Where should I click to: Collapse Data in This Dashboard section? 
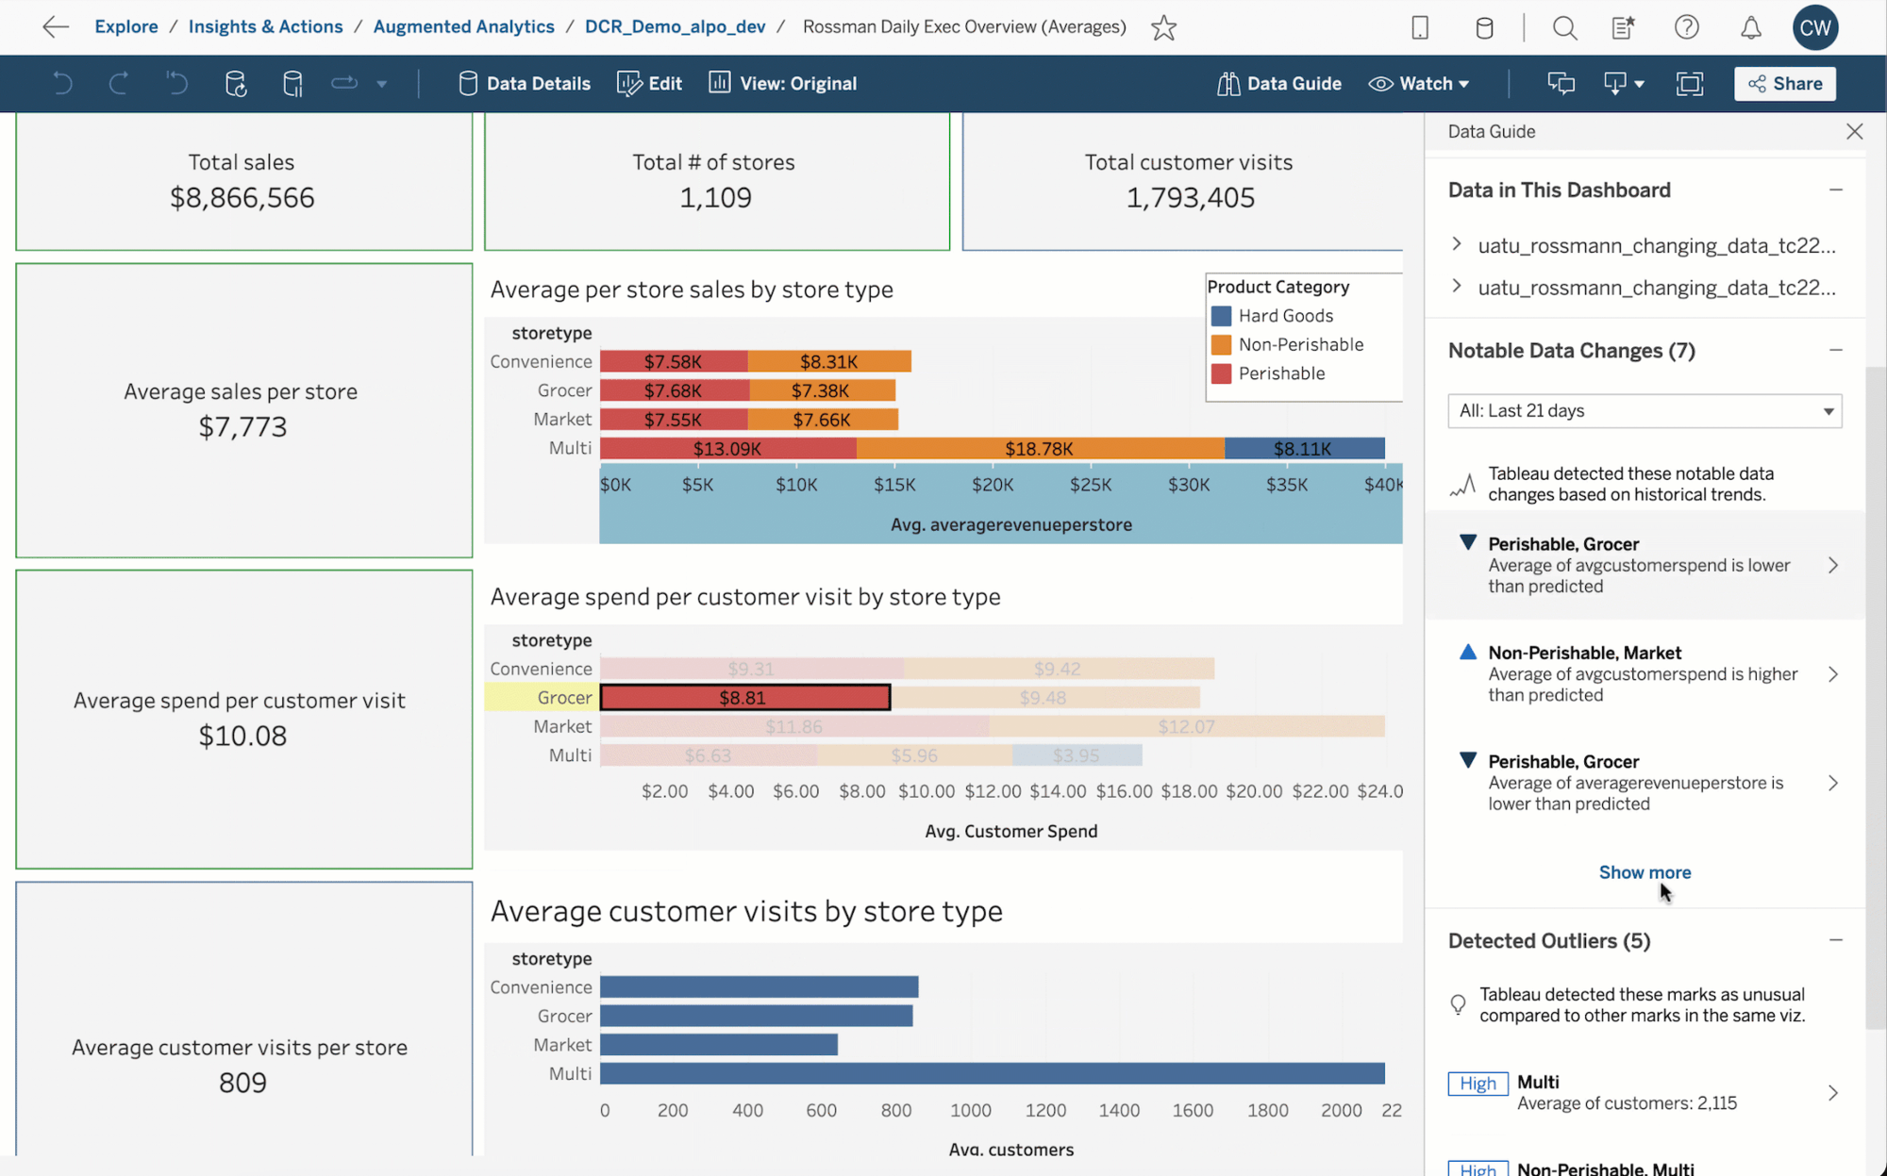(1835, 190)
